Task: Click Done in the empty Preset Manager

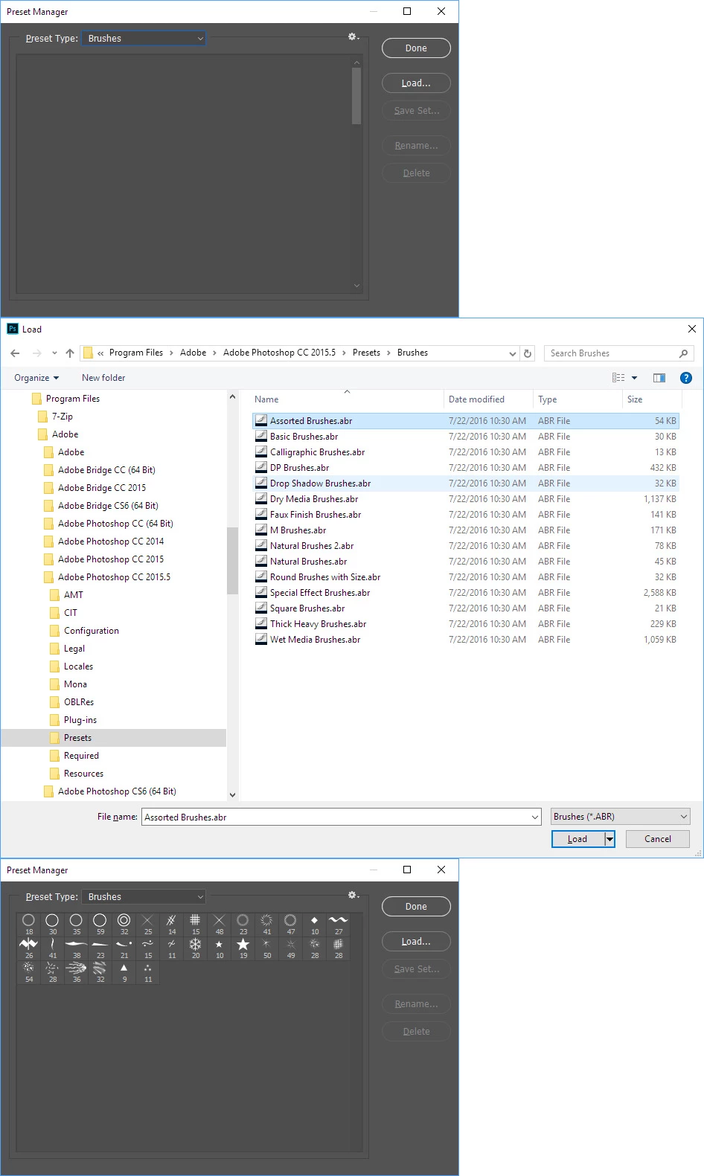Action: (416, 48)
